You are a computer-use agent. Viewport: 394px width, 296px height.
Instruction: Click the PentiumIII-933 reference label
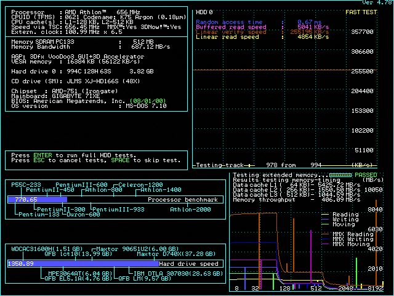pyautogui.click(x=119, y=210)
